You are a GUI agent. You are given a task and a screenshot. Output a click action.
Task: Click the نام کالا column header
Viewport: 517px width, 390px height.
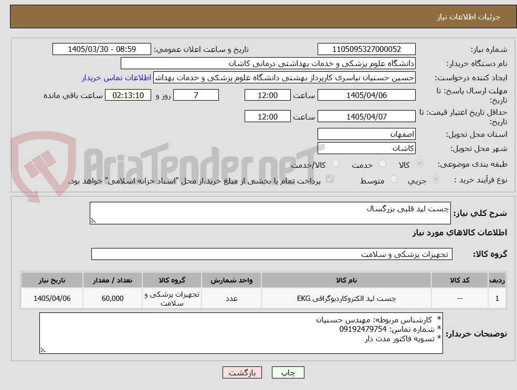346,280
